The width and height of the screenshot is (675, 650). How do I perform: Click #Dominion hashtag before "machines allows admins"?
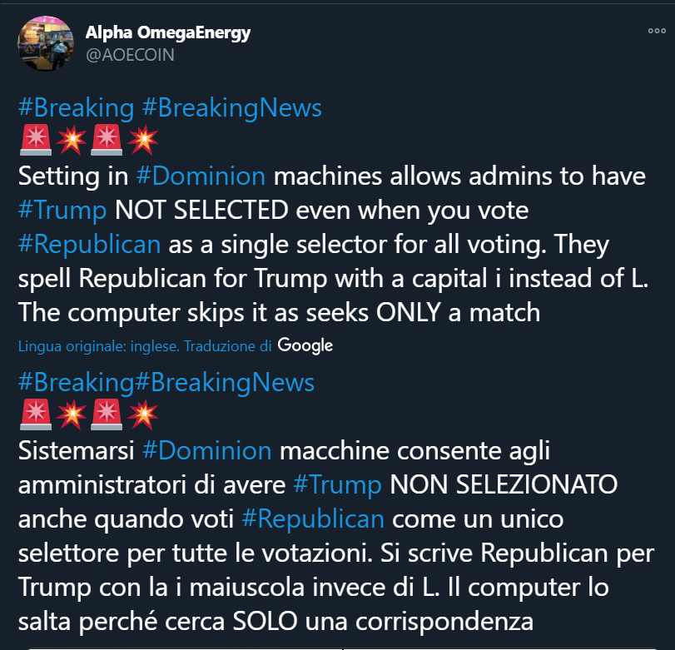tap(201, 176)
